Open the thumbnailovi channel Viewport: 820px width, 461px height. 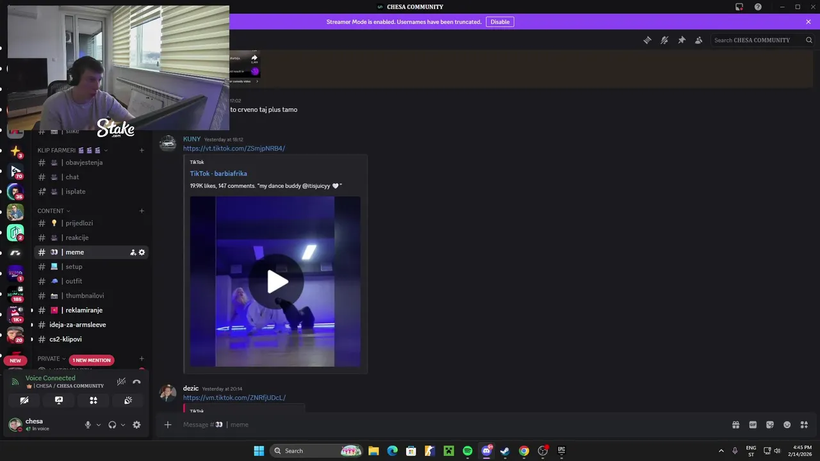[92, 296]
